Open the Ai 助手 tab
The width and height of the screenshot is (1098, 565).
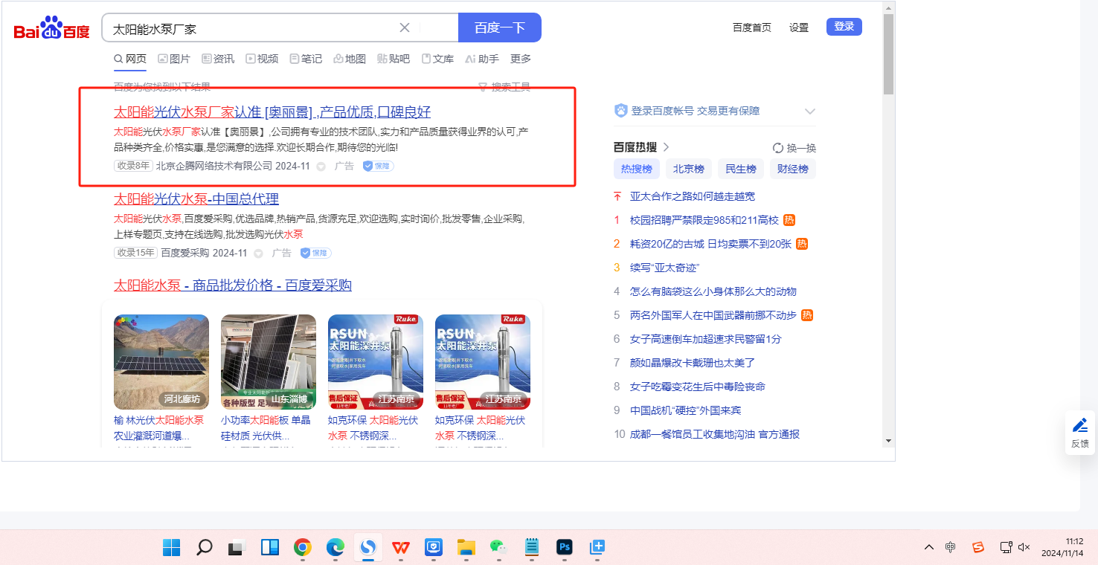(x=482, y=59)
